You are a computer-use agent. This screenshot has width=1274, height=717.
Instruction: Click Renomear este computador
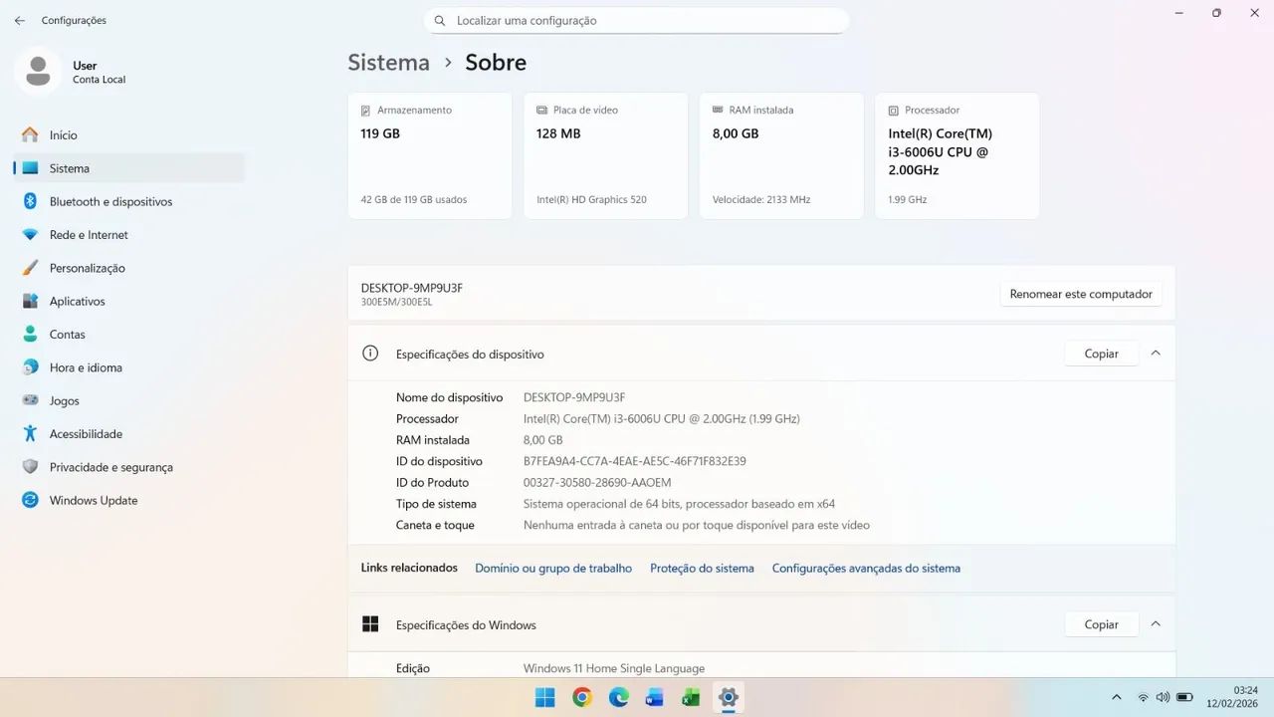[1080, 293]
